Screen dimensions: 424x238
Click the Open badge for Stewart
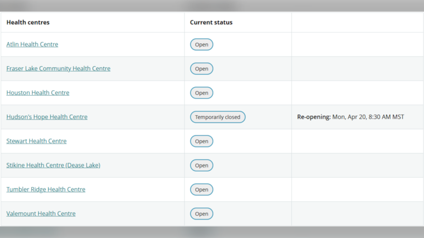201,141
